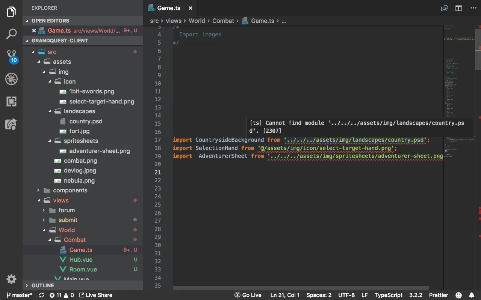Image resolution: width=481 pixels, height=300 pixels.
Task: Change language mode from TypeScript
Action: (388, 295)
